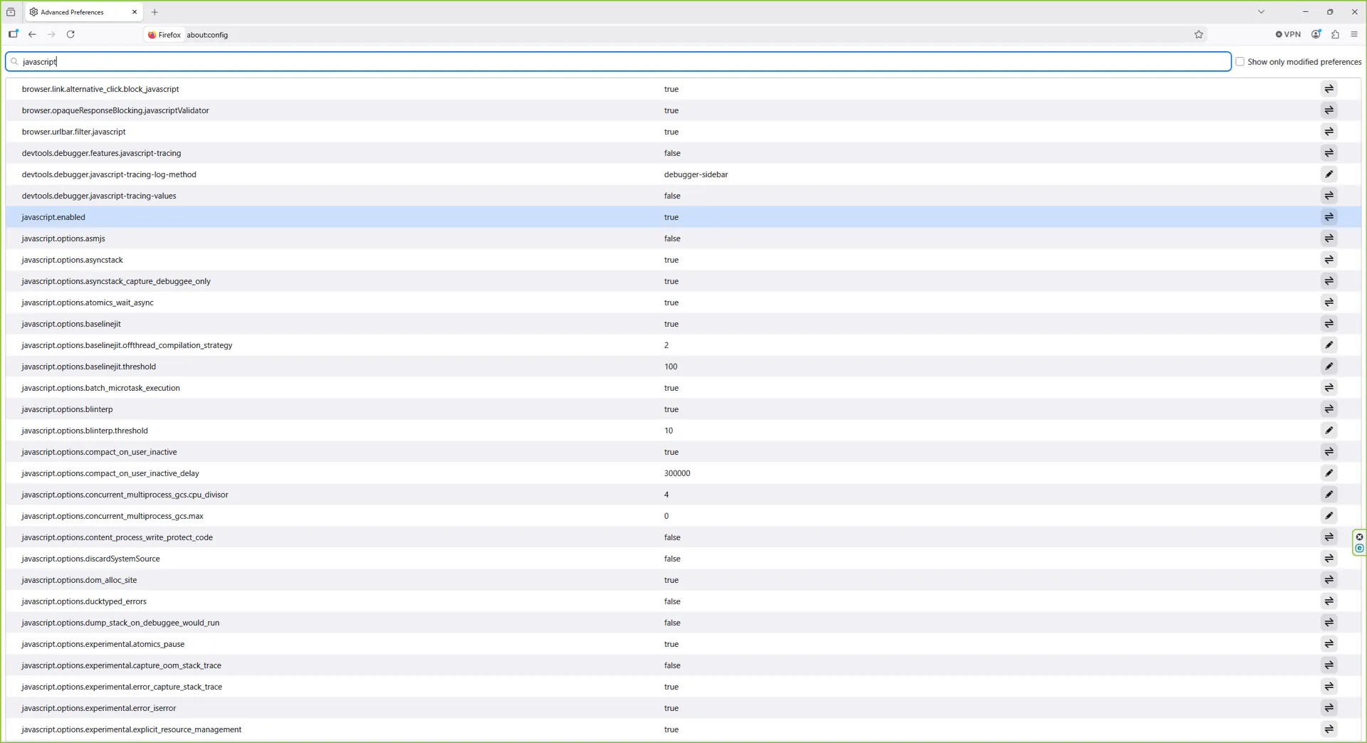The height and width of the screenshot is (743, 1367).
Task: Toggle javascript.options.asmjs preference
Action: click(x=1329, y=238)
